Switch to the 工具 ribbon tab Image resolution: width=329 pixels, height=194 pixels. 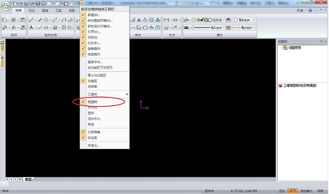(58, 10)
